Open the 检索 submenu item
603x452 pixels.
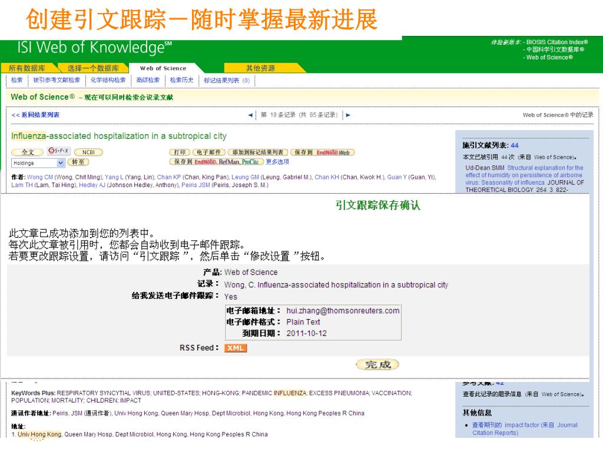tap(17, 80)
